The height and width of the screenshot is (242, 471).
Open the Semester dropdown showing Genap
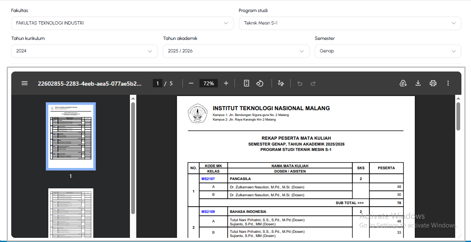(388, 51)
